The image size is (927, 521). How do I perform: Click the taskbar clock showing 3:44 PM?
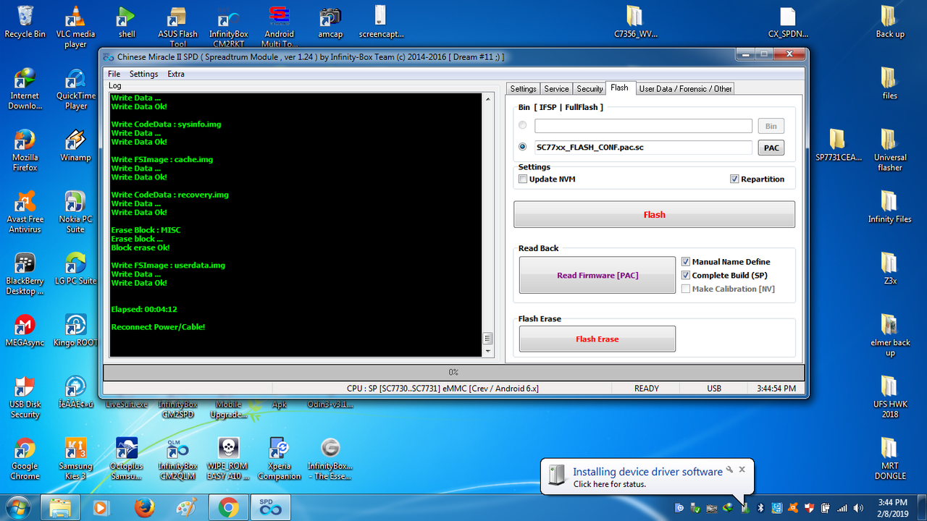point(892,507)
